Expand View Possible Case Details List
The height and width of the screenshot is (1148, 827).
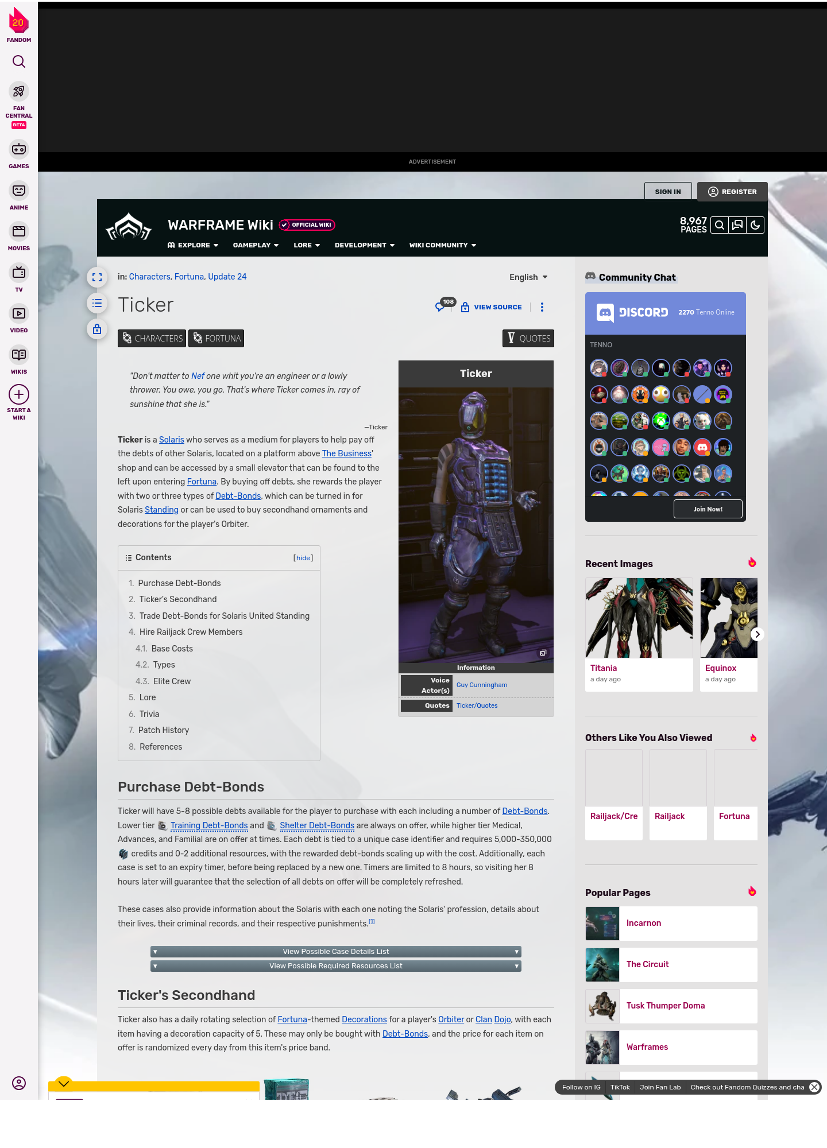click(336, 952)
